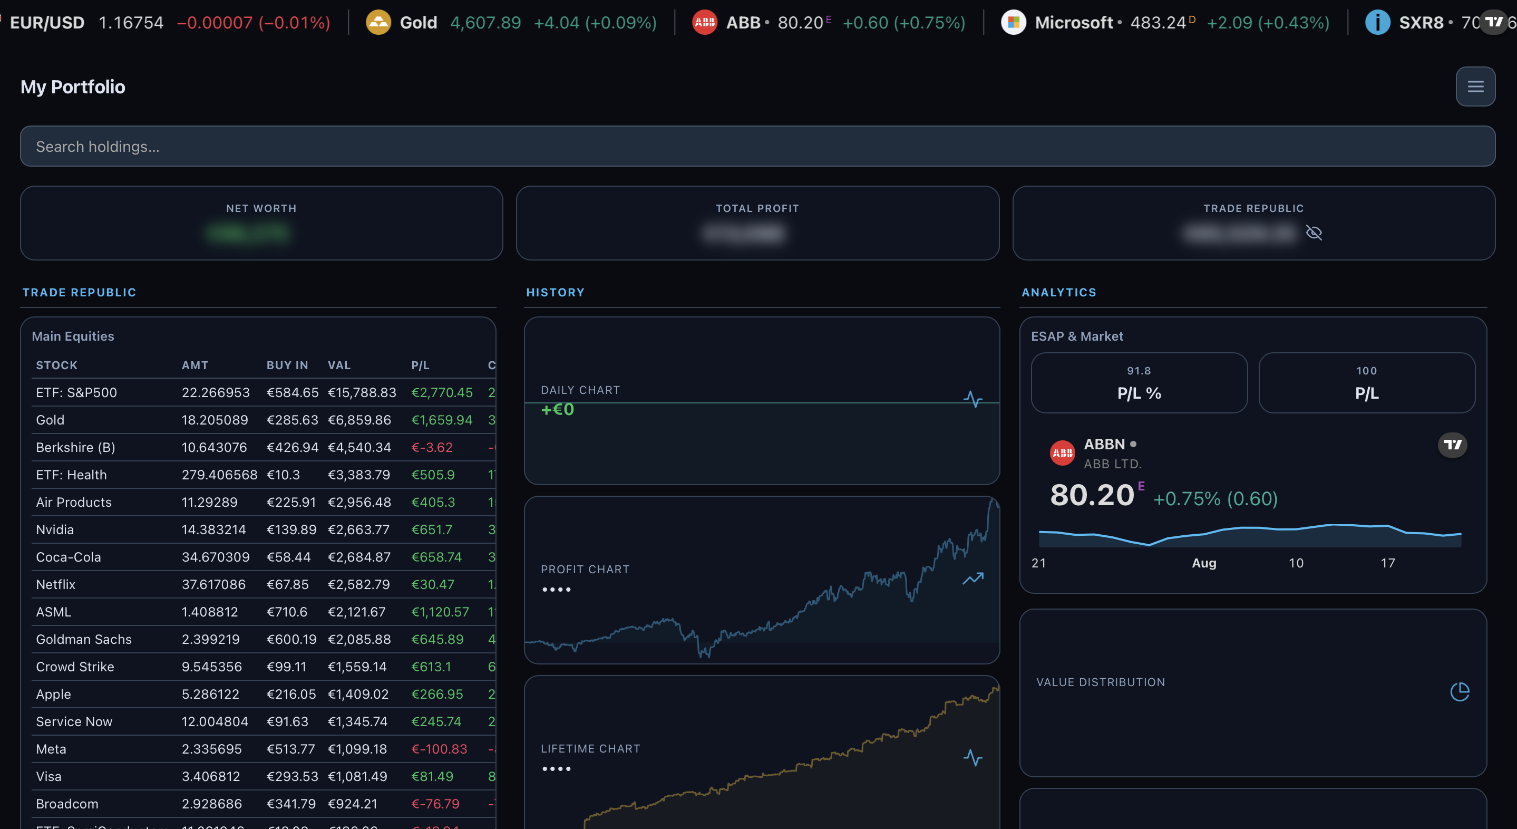
Task: Click the ABBN symbol link
Action: 1104,444
